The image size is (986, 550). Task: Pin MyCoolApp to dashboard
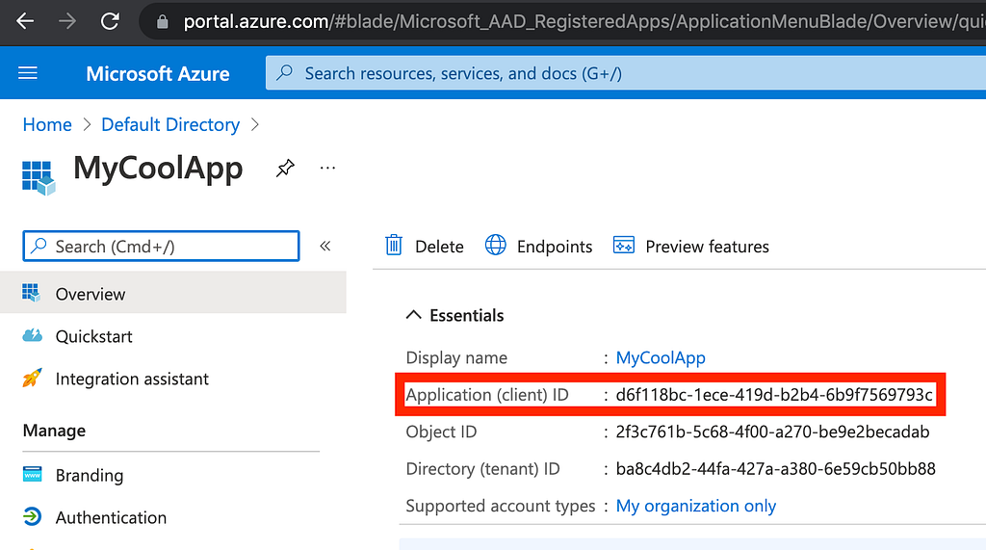(x=285, y=169)
